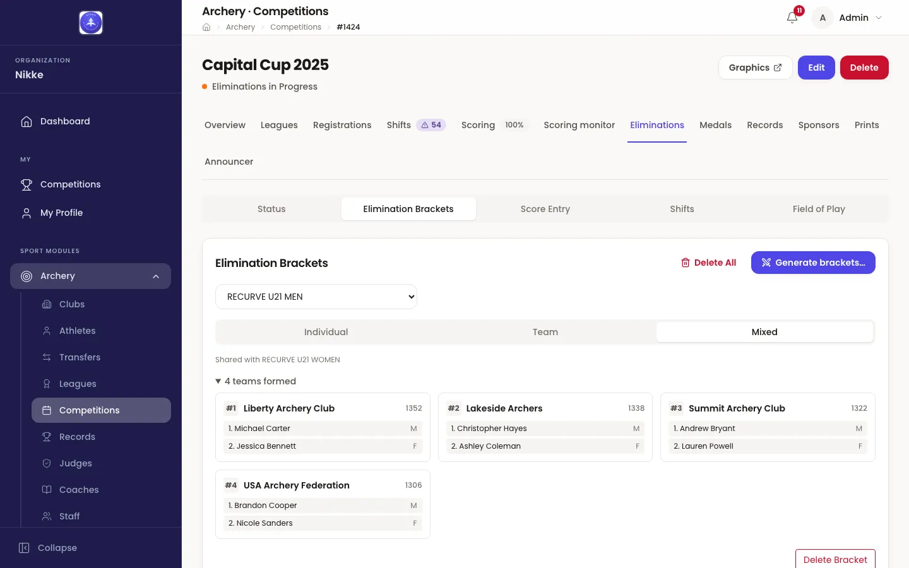Click the Judges shield icon

(47, 463)
